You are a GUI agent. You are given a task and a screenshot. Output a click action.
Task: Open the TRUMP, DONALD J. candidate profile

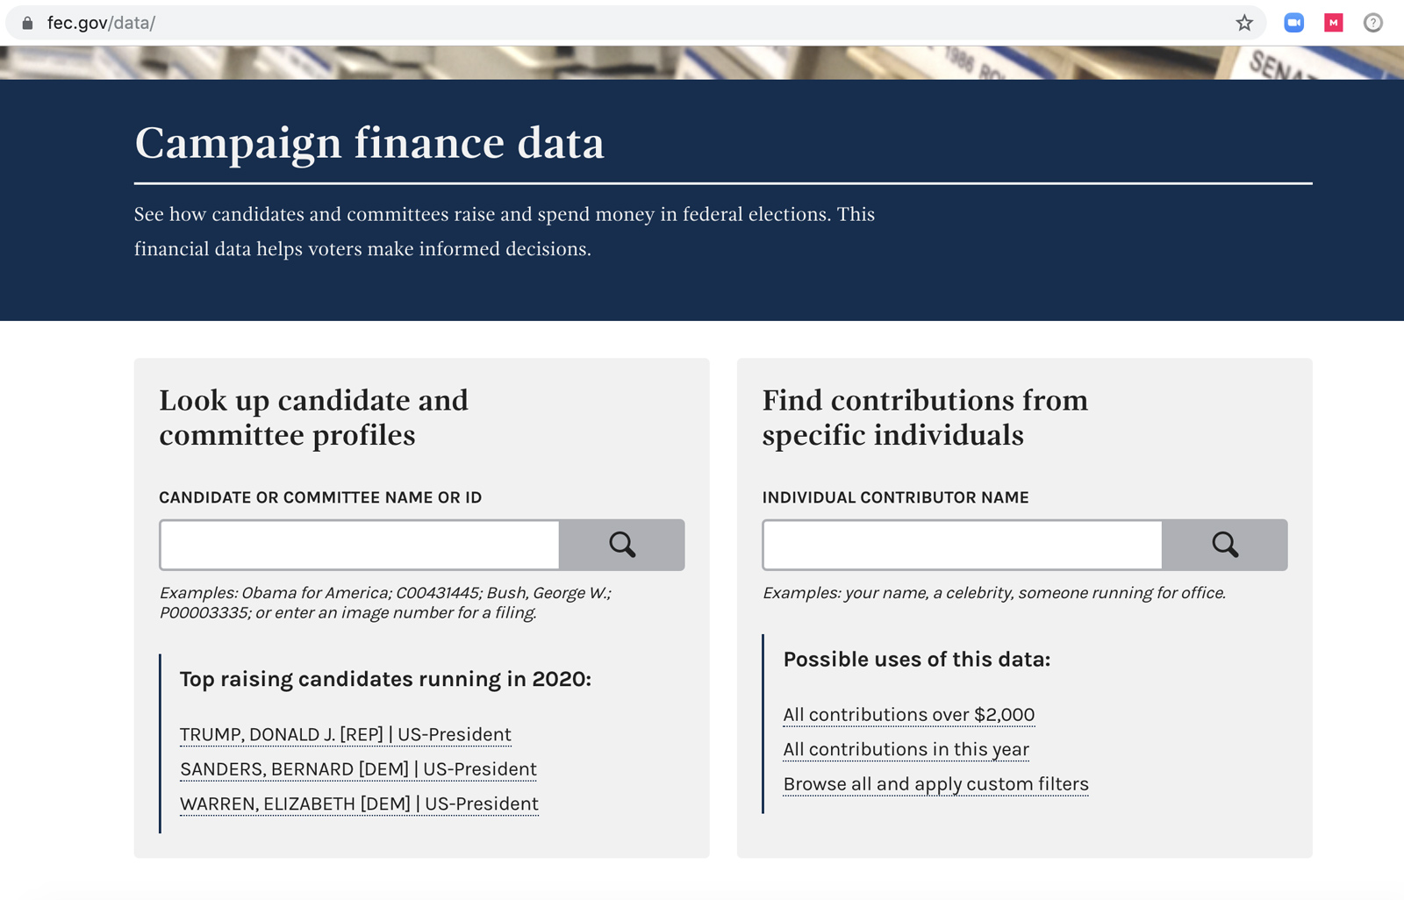345,734
